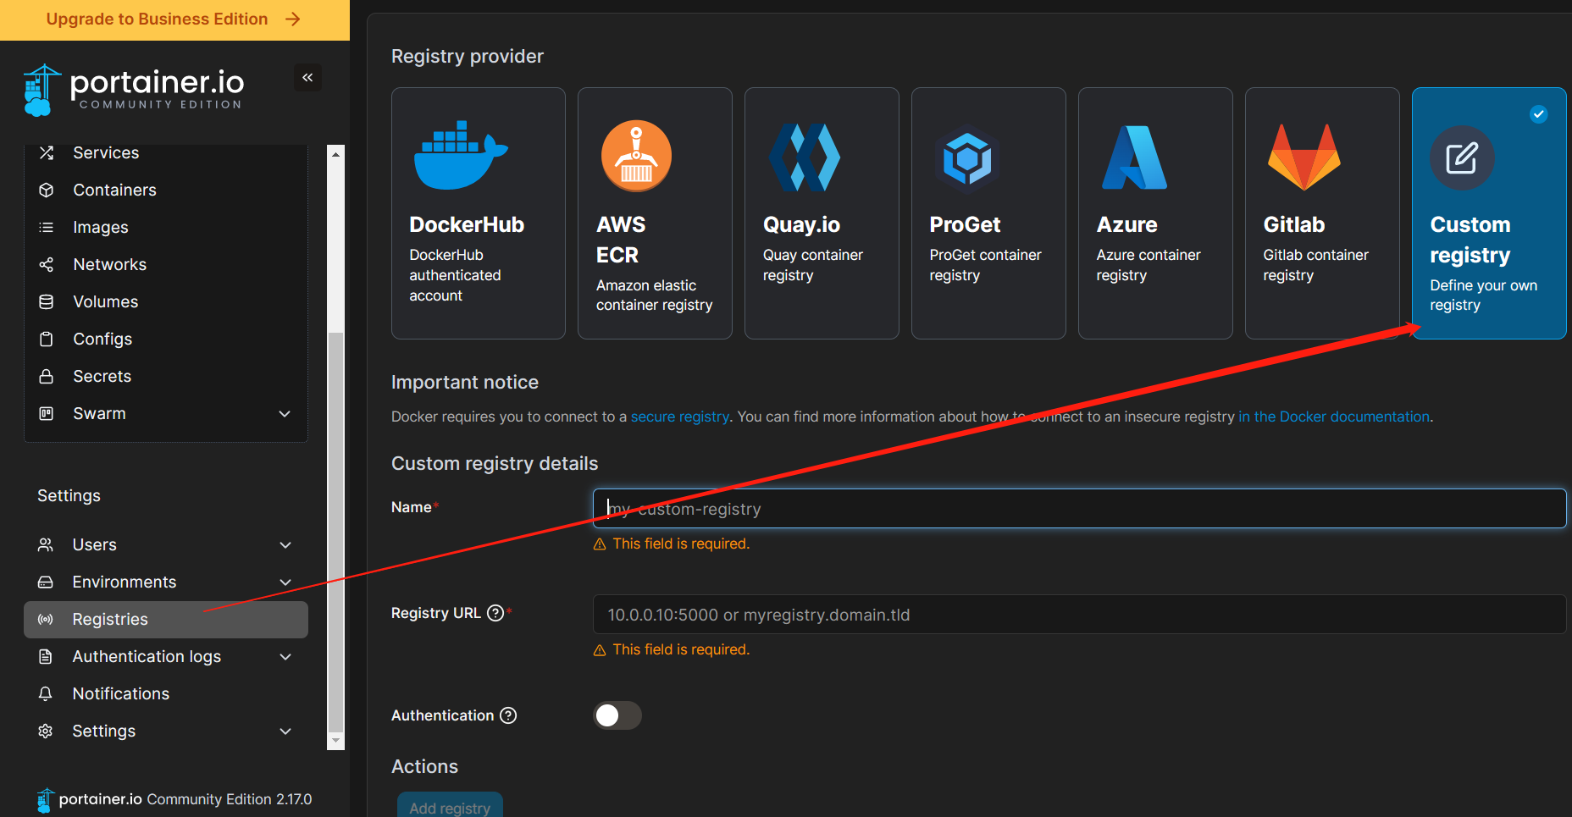
Task: Open the secure registry link
Action: (x=679, y=417)
